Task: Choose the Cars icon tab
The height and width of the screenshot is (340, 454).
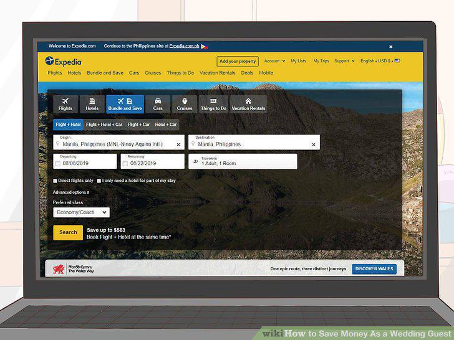Action: pos(158,104)
